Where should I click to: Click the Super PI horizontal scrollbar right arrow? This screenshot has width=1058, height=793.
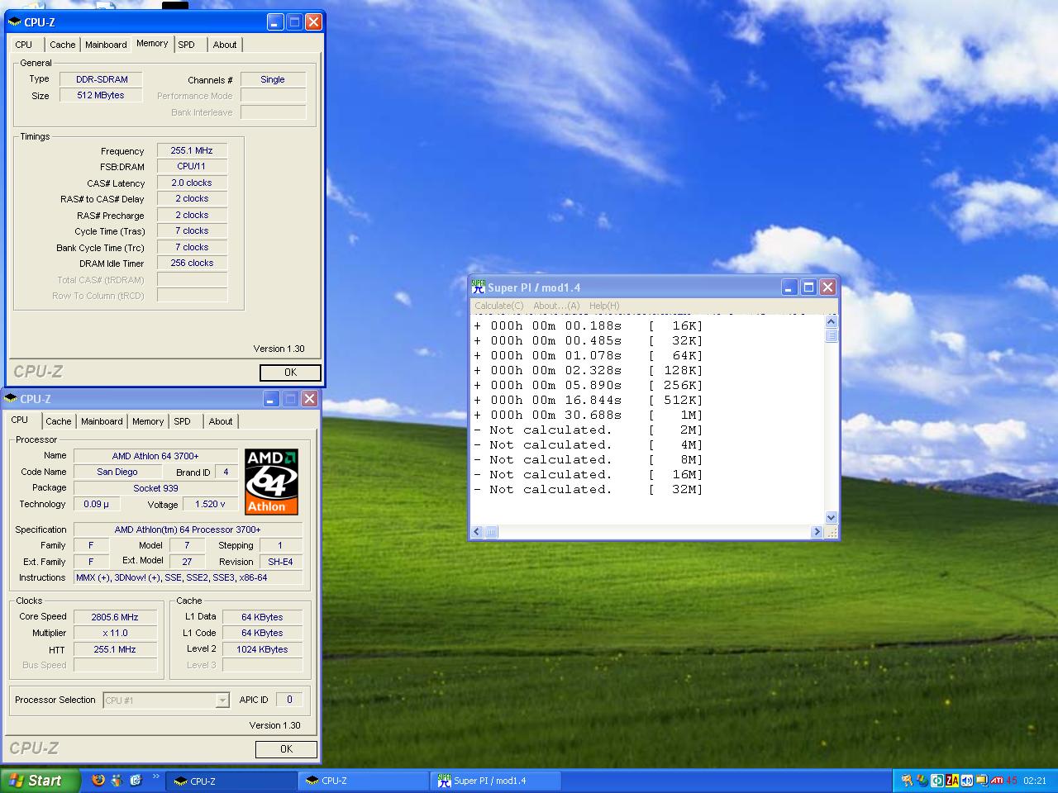pyautogui.click(x=817, y=532)
